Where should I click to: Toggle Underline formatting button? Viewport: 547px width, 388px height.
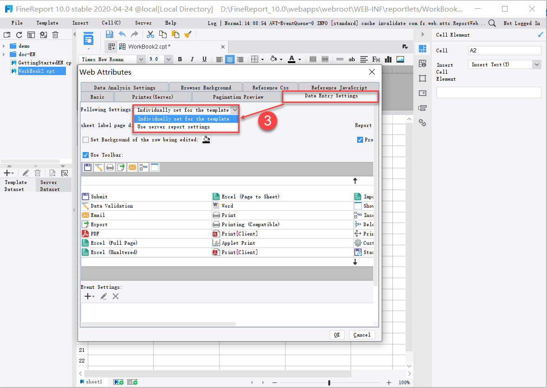[204, 59]
